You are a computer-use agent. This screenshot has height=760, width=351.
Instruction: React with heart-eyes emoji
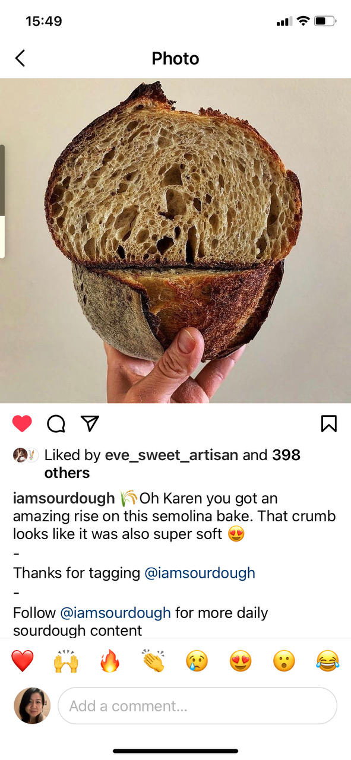241,661
